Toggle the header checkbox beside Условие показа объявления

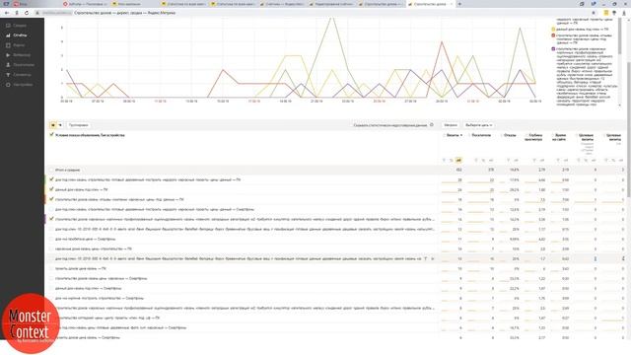coord(51,135)
